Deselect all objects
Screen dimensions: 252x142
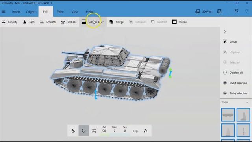[x=236, y=73]
